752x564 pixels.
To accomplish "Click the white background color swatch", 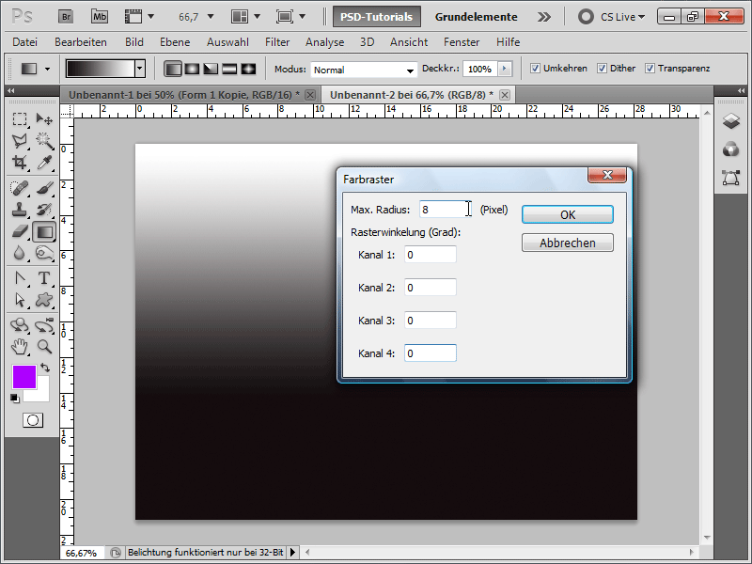I will (x=41, y=393).
